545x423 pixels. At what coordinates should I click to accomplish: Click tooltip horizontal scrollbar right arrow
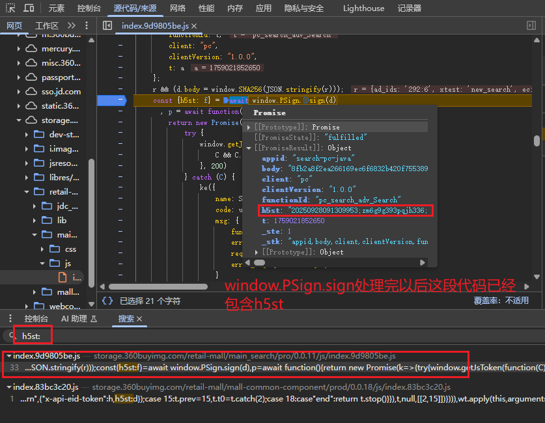(x=423, y=262)
